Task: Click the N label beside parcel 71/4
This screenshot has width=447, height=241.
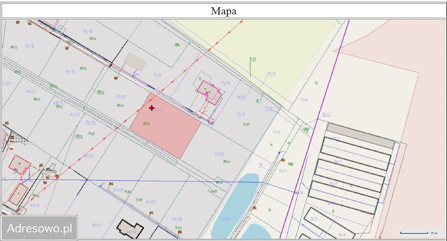Action: (316, 83)
